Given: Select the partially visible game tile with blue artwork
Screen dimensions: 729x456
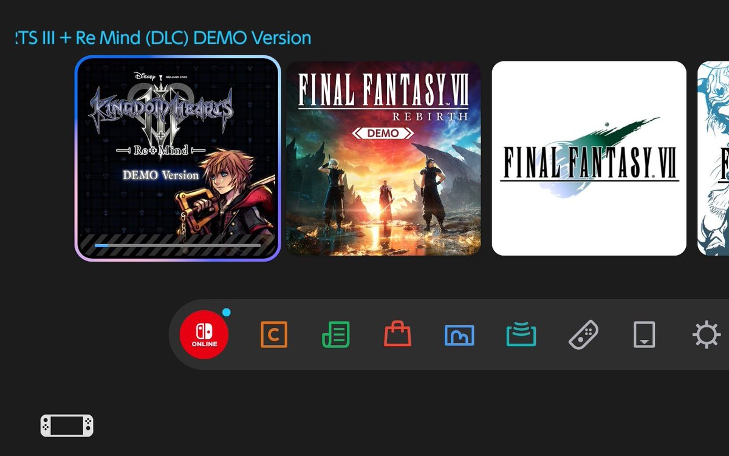Looking at the screenshot, I should point(713,158).
